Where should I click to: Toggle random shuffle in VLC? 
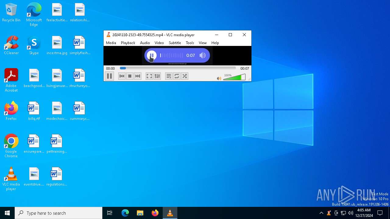185,76
